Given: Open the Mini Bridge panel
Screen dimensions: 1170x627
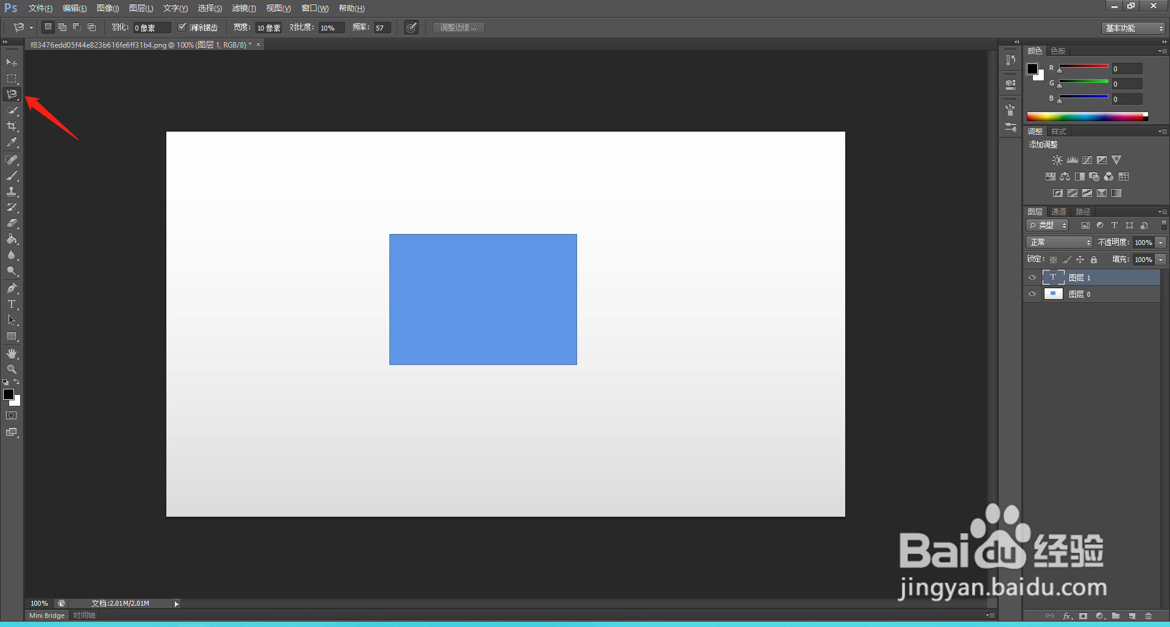Looking at the screenshot, I should pyautogui.click(x=47, y=615).
